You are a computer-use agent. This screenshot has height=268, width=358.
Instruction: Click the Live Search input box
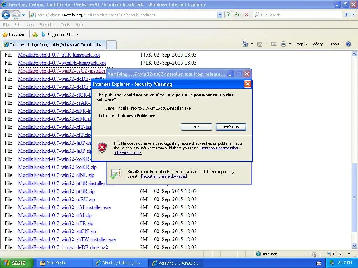(298, 15)
